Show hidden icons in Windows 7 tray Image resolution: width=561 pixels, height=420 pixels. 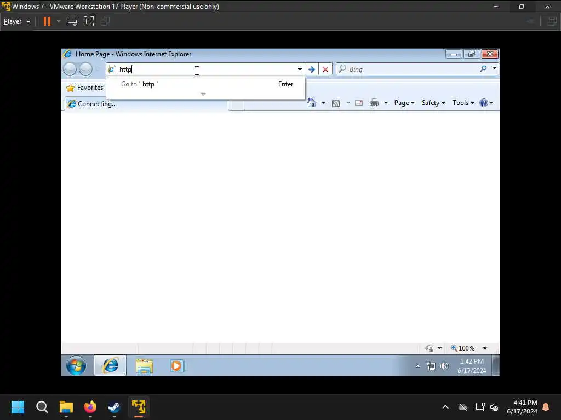click(x=417, y=366)
